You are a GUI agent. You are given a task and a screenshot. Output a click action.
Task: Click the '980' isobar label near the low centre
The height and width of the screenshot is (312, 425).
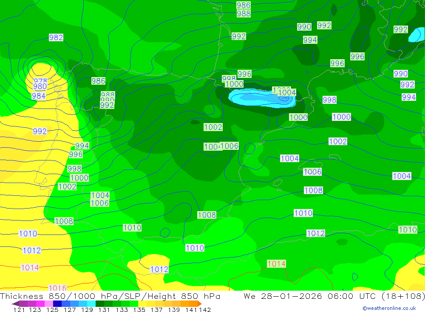pos(40,86)
